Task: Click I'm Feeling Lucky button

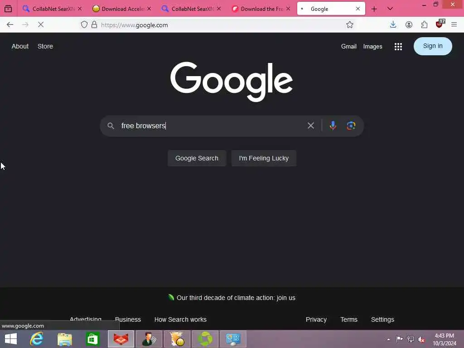Action: point(264,158)
